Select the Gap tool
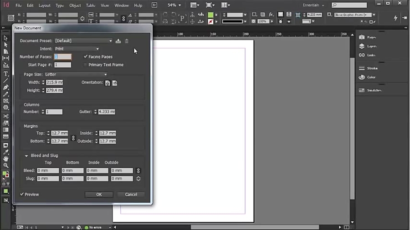 (5, 58)
